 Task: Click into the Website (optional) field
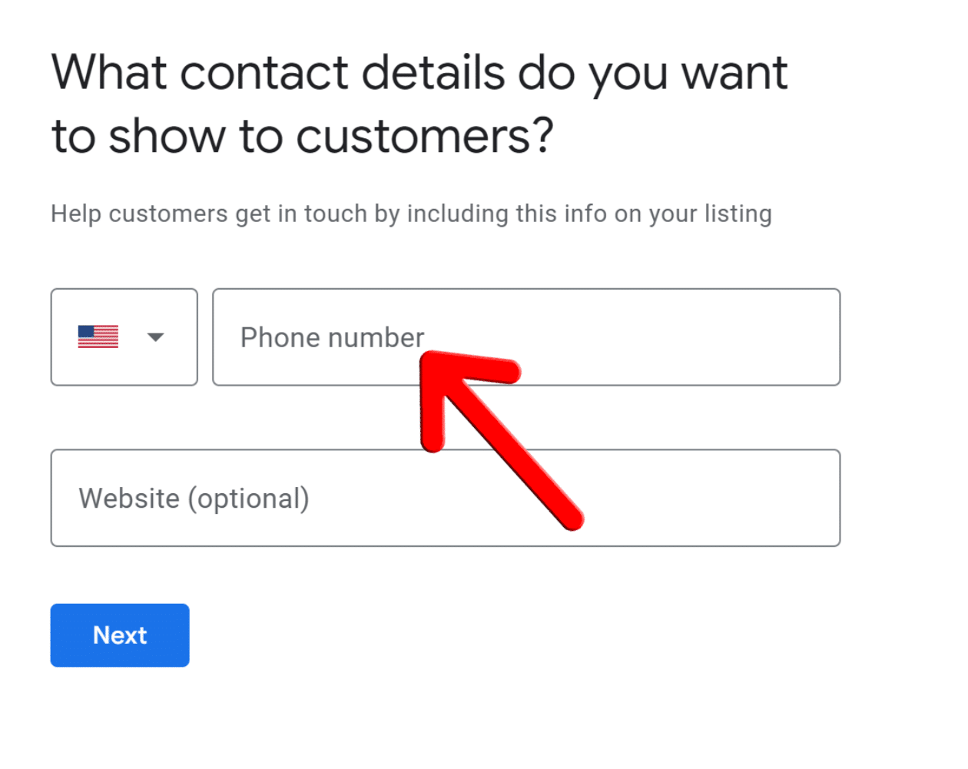(x=538, y=498)
